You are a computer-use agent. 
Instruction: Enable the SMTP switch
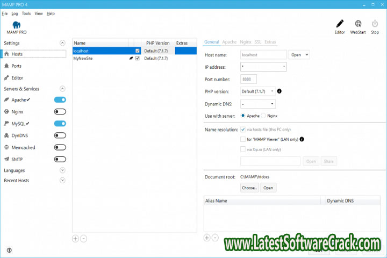(60, 159)
